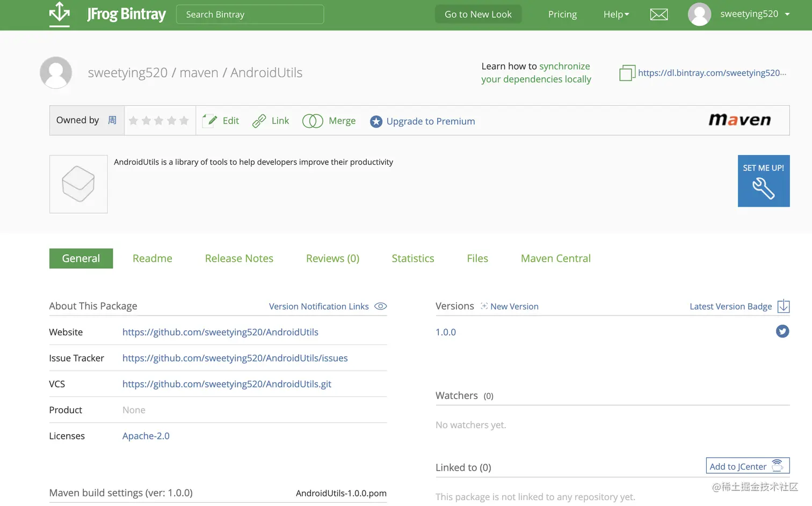812x506 pixels.
Task: Click the JCenter icon on the Add button
Action: click(x=778, y=466)
